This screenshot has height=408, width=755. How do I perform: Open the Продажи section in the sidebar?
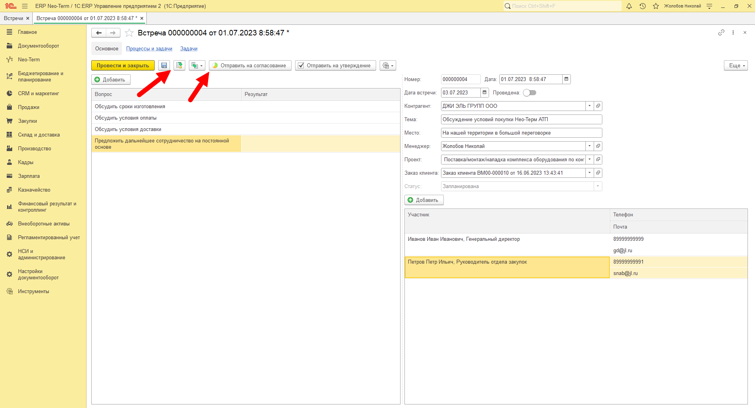click(x=28, y=107)
